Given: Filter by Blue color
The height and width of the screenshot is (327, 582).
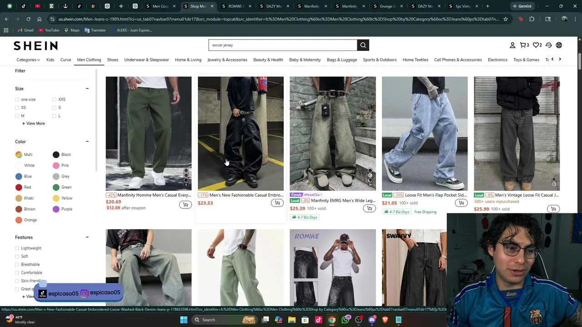Looking at the screenshot, I should pos(24,177).
